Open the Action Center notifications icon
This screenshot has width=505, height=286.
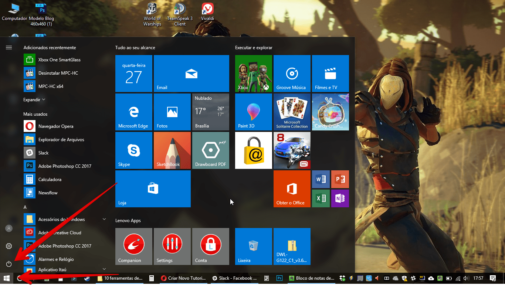coord(493,278)
